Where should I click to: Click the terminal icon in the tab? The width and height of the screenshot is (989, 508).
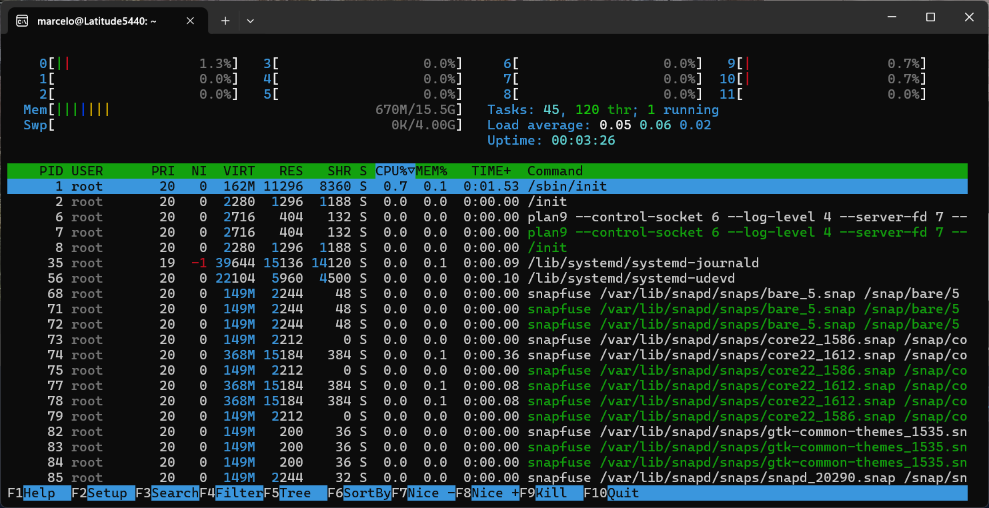[x=22, y=21]
